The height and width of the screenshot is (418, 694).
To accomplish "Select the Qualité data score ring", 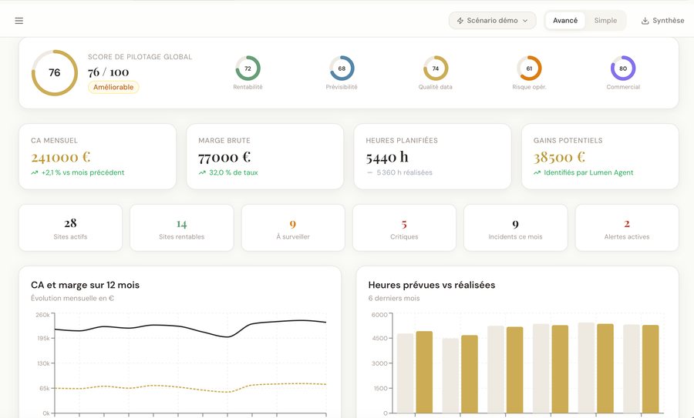I will click(436, 68).
